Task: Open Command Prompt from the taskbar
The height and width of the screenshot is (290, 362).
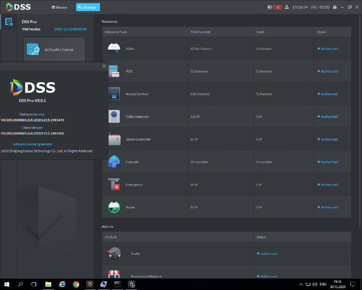Action: point(117,284)
